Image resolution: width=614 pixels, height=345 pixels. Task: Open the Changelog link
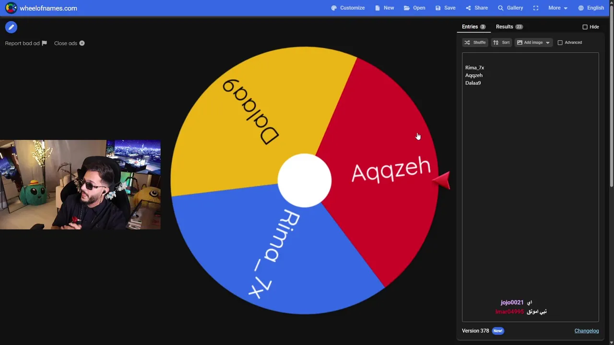587,331
